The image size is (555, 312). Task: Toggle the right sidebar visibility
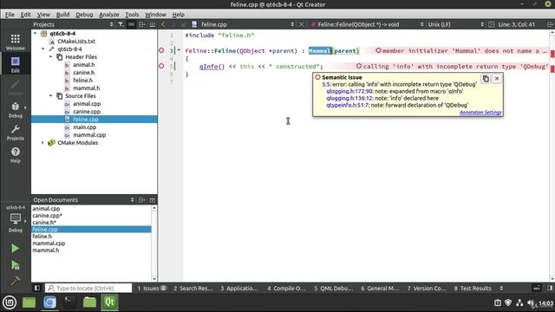click(x=550, y=288)
